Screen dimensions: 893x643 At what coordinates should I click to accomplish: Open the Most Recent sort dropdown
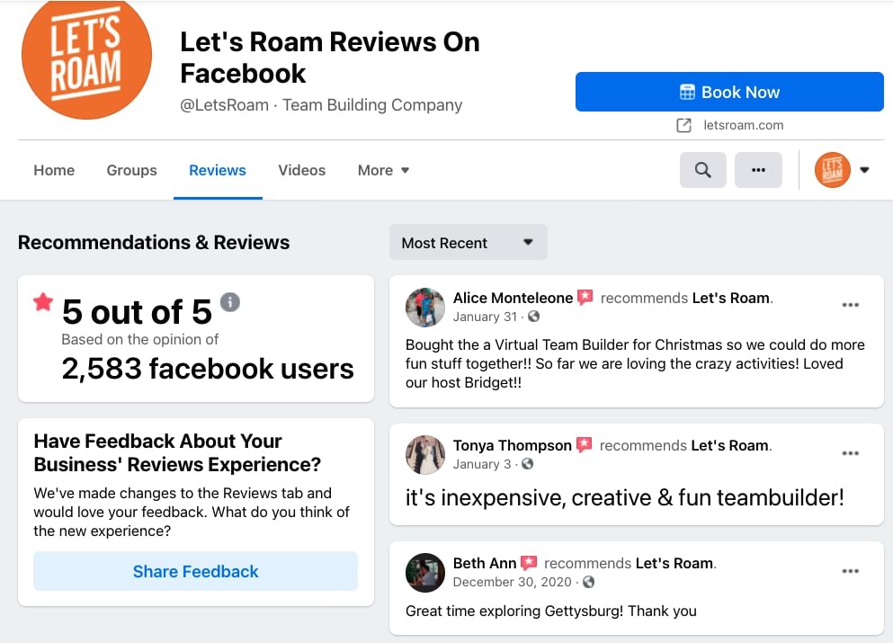click(x=469, y=243)
